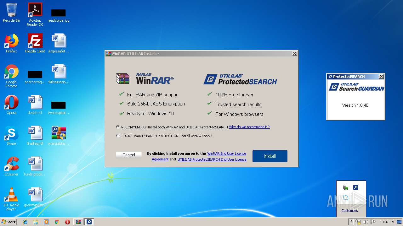Select the VLC media player desktop shortcut
This screenshot has width=403, height=226.
pos(11,199)
